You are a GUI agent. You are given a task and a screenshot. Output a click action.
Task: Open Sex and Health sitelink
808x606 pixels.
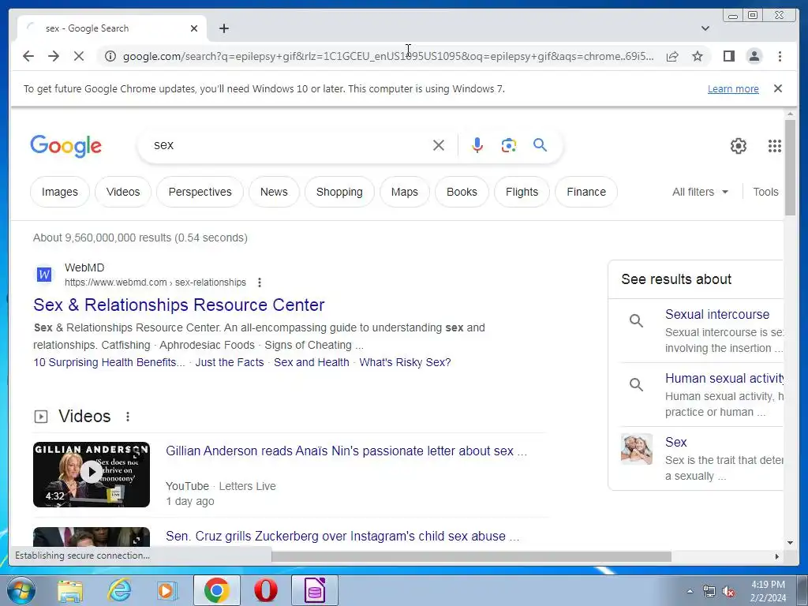[x=311, y=362]
